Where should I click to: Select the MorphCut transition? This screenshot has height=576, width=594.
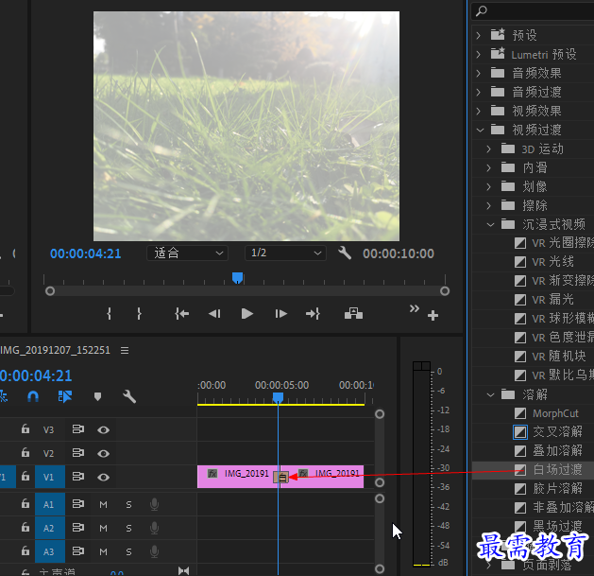tap(555, 413)
